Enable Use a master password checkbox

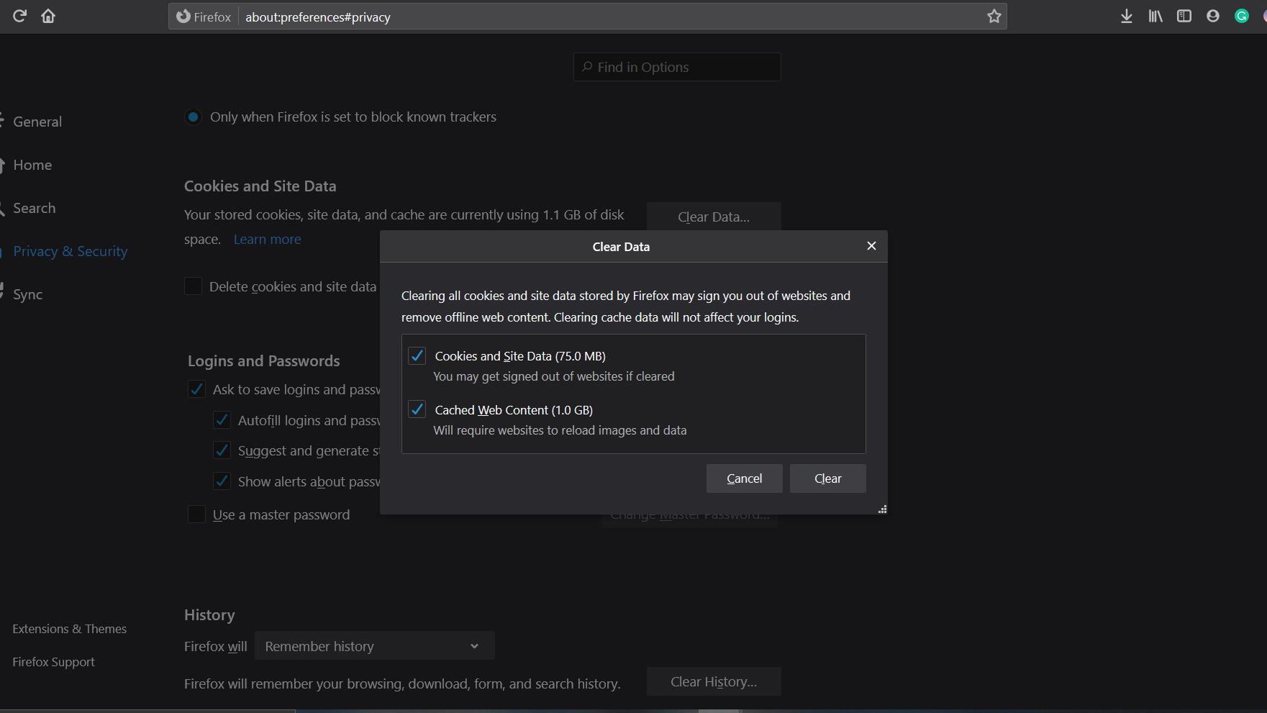point(196,514)
